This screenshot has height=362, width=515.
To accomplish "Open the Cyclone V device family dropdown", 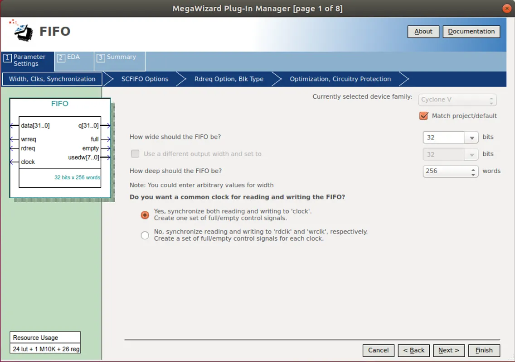I will [x=458, y=100].
